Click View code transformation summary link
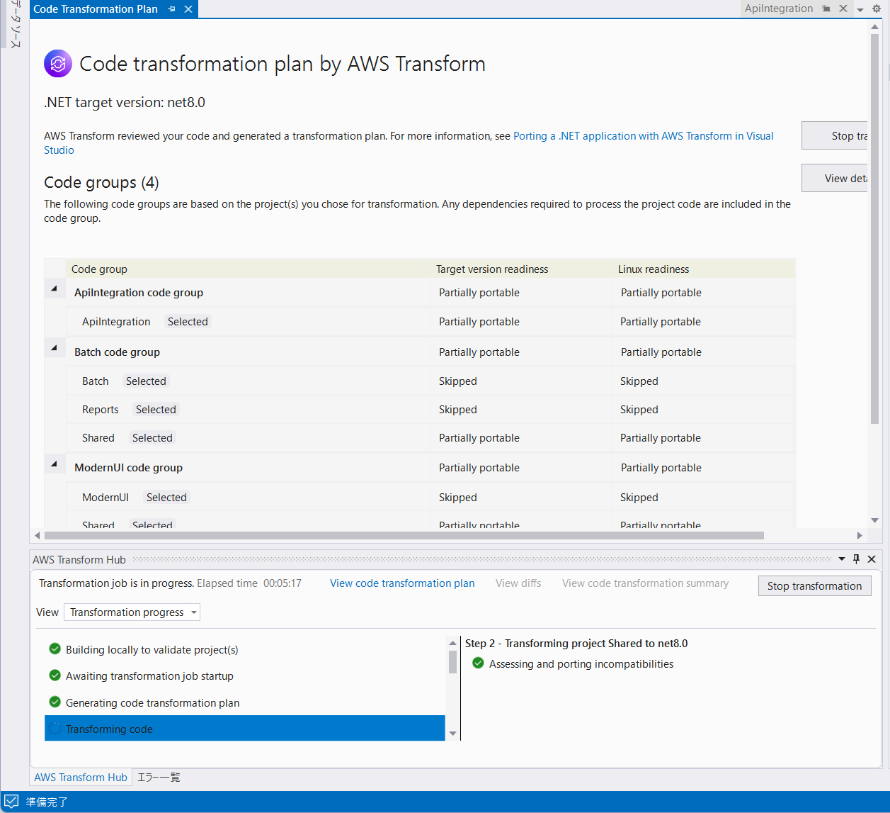890x813 pixels. pyautogui.click(x=645, y=583)
